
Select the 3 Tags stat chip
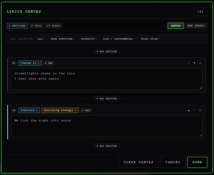click(36, 26)
